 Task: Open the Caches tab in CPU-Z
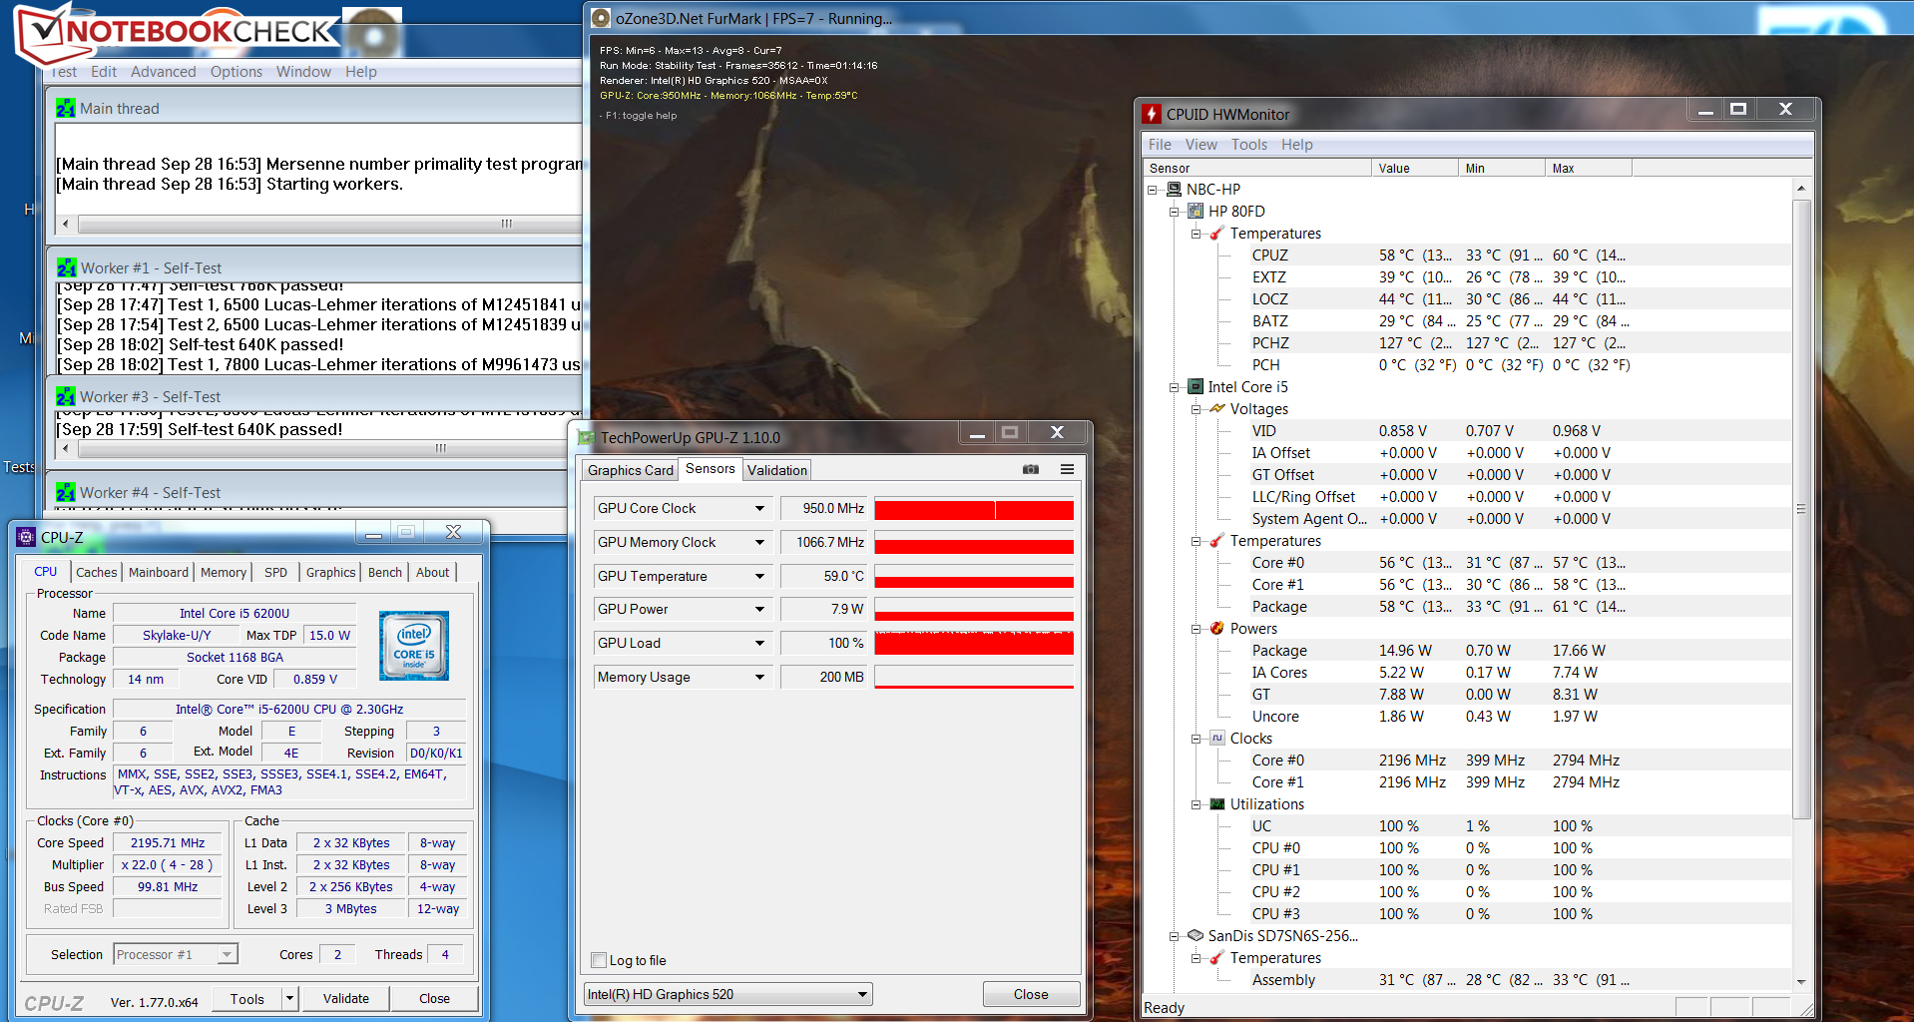(97, 572)
